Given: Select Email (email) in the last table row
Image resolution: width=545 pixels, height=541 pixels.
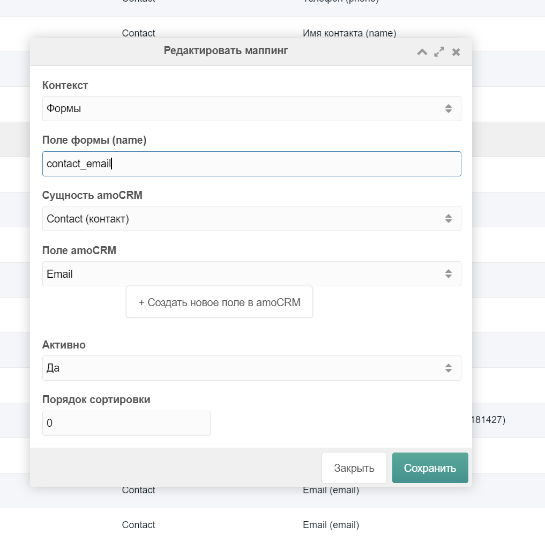Looking at the screenshot, I should click(x=331, y=525).
